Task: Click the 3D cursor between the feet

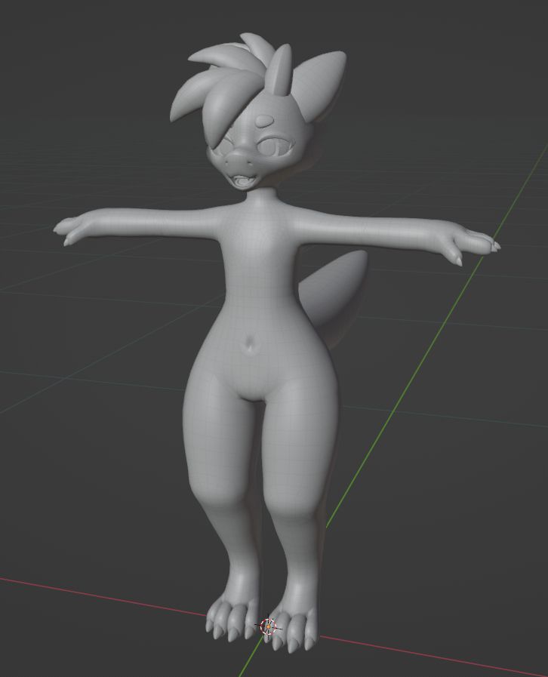Action: pyautogui.click(x=268, y=626)
